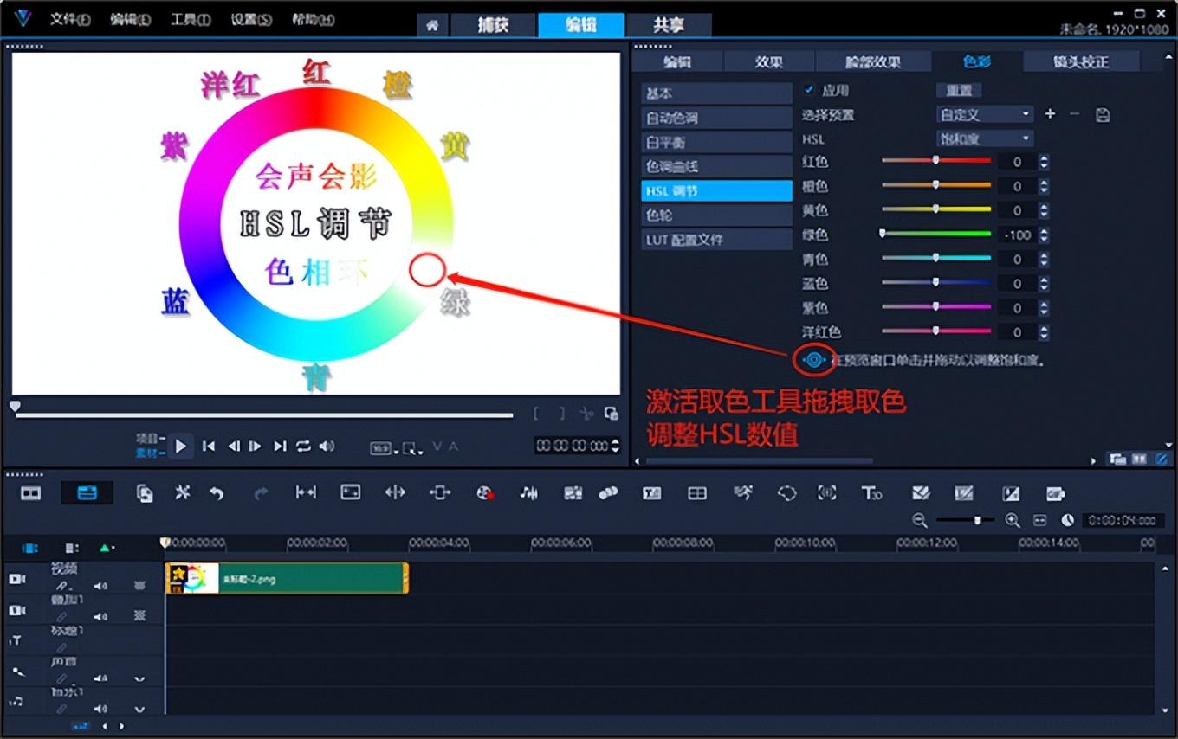Open the green add-track arrow dropdown

107,548
